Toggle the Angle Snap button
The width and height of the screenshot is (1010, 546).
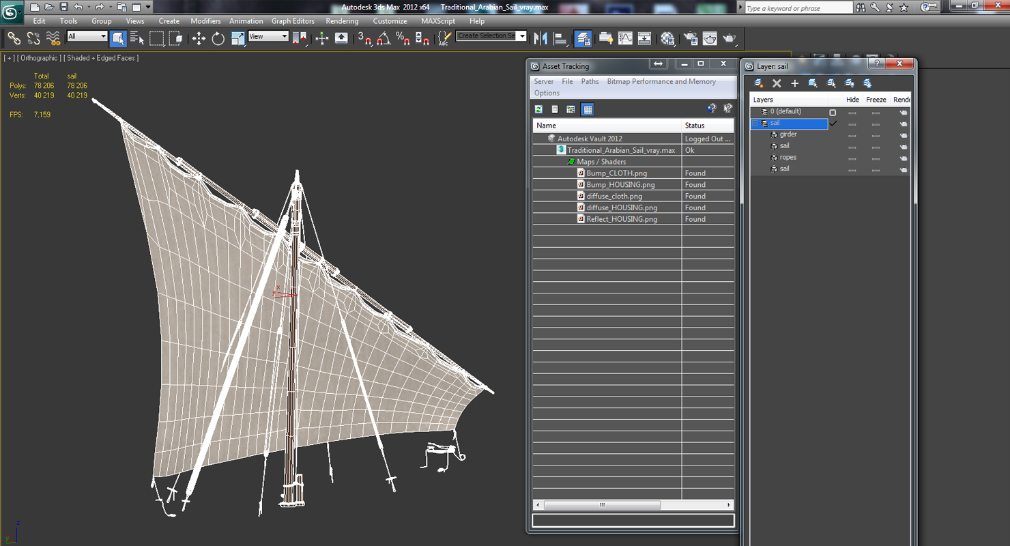coord(384,38)
